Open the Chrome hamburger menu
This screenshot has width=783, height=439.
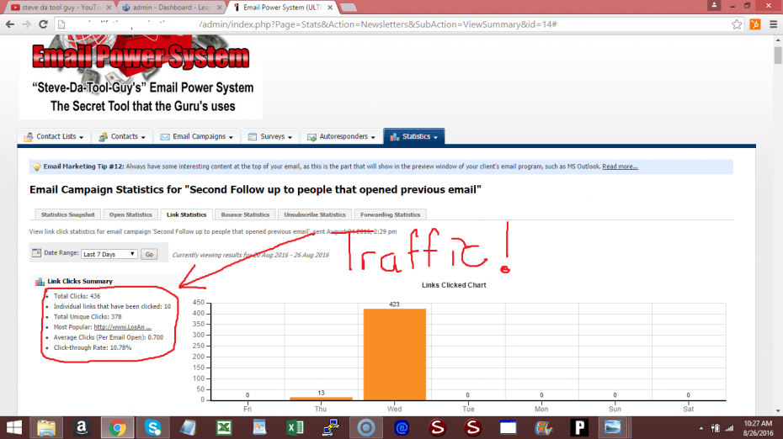pyautogui.click(x=772, y=23)
